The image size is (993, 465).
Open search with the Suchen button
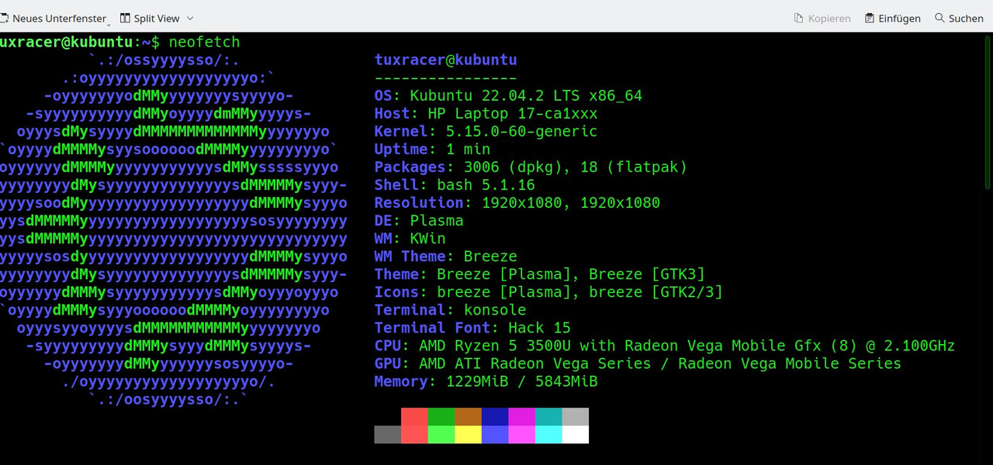(959, 18)
